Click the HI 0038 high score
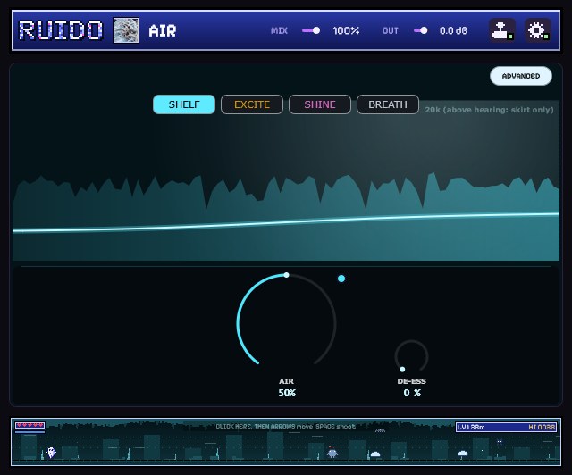 542,428
